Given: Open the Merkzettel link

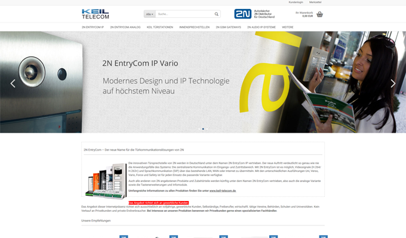Looking at the screenshot, I should [315, 2].
